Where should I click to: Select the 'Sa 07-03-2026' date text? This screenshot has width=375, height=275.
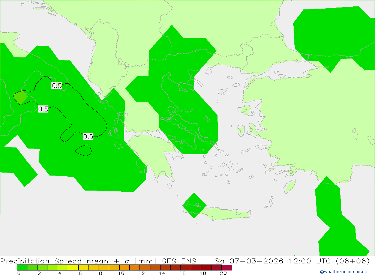249,261
